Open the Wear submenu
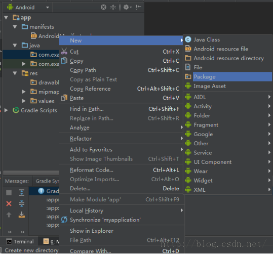 228,171
